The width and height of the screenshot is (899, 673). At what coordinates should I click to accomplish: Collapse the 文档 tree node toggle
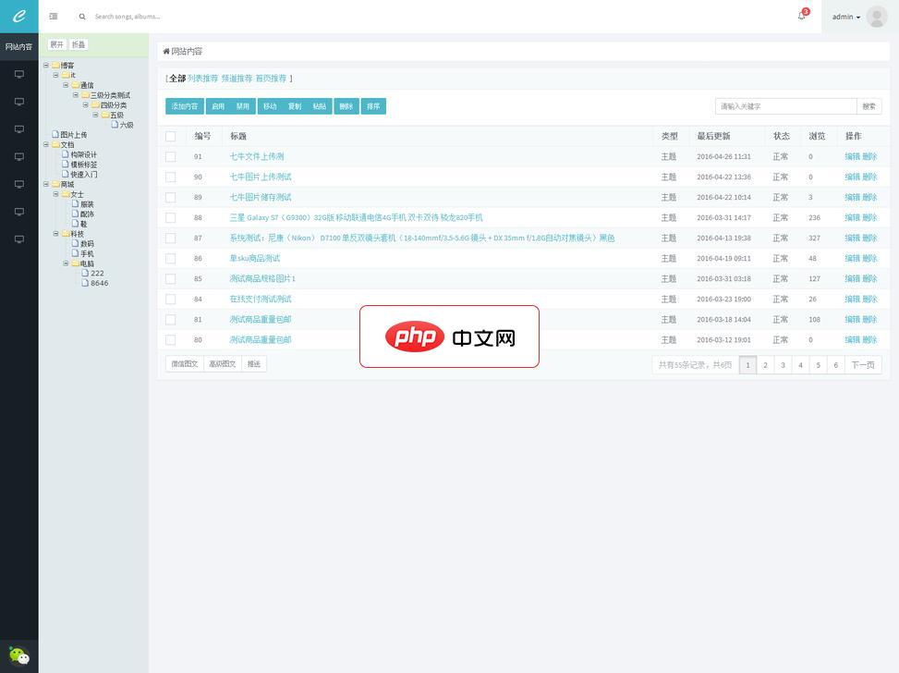[46, 144]
